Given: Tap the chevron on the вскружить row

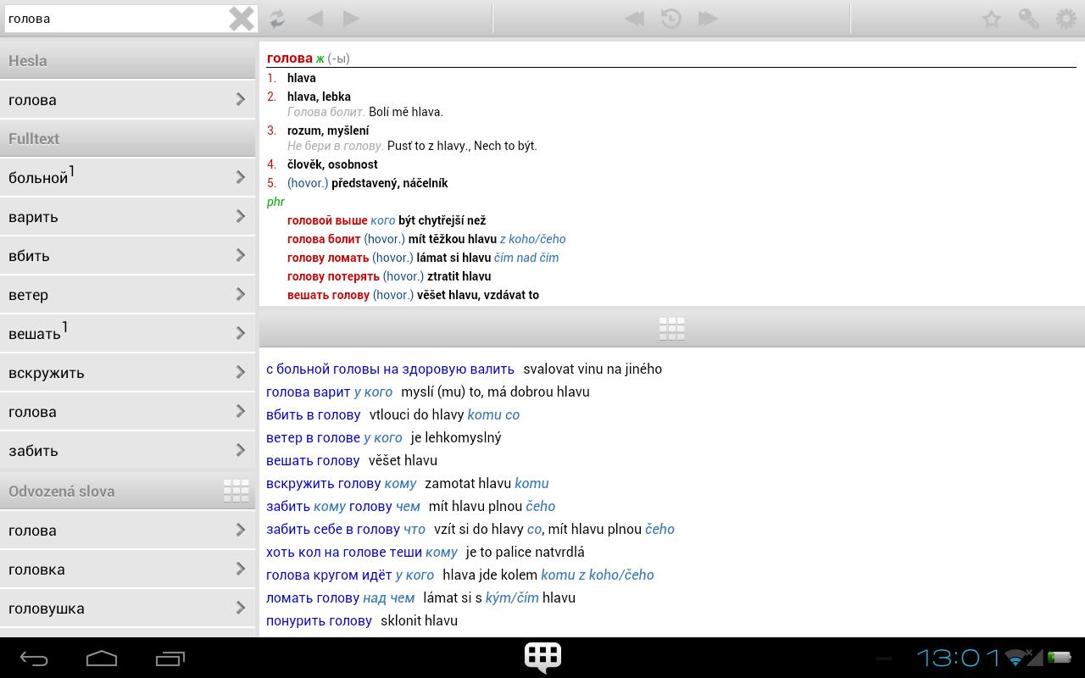Looking at the screenshot, I should click(x=241, y=372).
